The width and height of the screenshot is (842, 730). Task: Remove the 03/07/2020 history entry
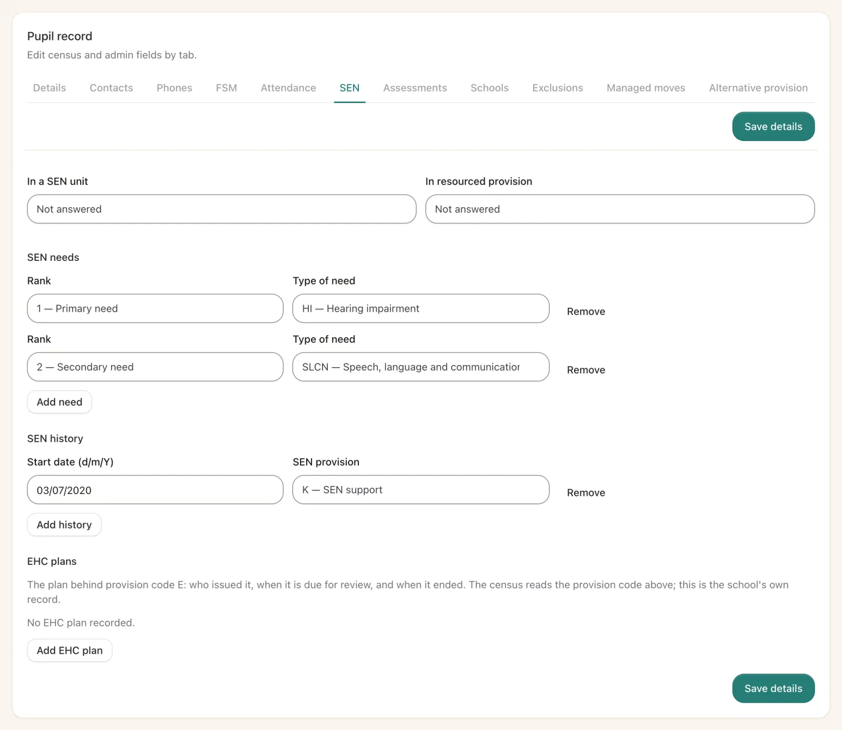pos(586,493)
